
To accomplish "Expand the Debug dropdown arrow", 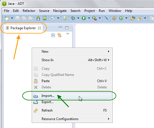I will coord(78,18).
